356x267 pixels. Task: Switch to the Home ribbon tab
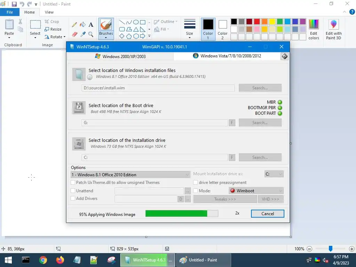click(30, 12)
